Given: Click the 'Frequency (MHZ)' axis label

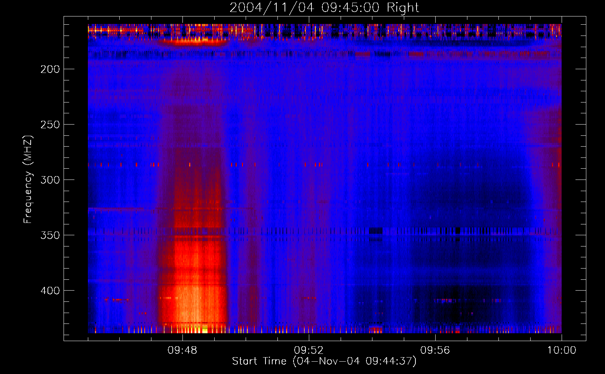Looking at the screenshot, I should tap(28, 180).
